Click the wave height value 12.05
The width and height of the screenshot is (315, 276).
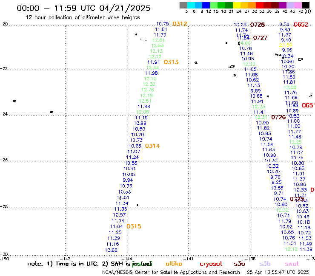tap(143, 112)
